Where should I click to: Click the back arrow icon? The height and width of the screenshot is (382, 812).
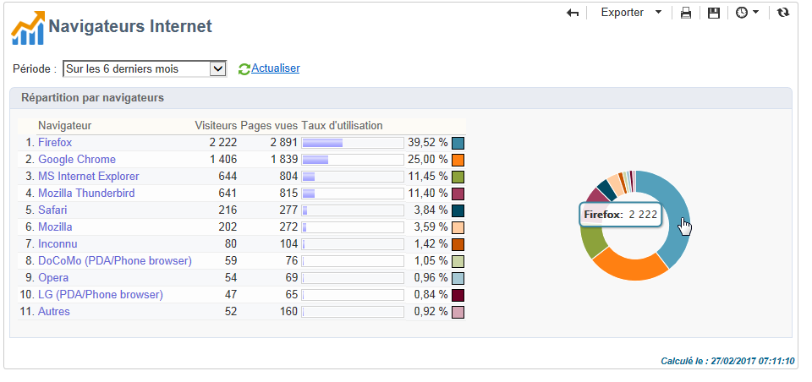coord(573,13)
